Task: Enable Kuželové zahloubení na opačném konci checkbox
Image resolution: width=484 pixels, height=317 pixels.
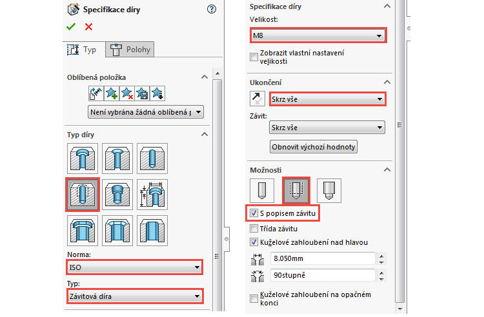Action: coord(254,298)
